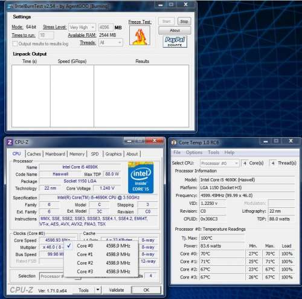Choose Core #3 in the CPU-Z core popup
This screenshot has height=299, width=302.
coord(101,272)
